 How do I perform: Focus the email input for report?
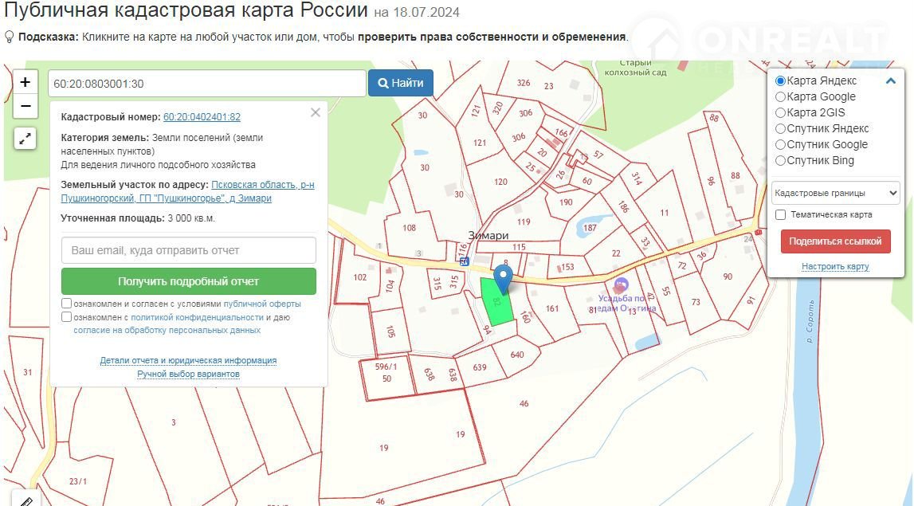click(x=189, y=250)
